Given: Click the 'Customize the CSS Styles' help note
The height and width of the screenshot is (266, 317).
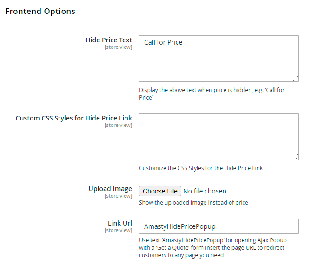Looking at the screenshot, I should click(x=201, y=168).
